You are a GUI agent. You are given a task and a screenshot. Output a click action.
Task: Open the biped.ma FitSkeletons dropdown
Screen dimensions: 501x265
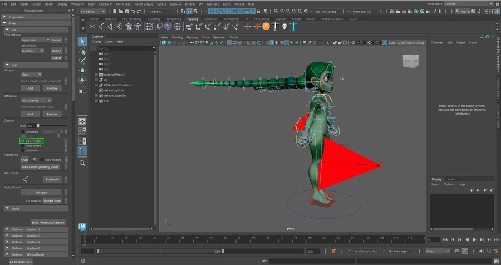tap(35, 40)
